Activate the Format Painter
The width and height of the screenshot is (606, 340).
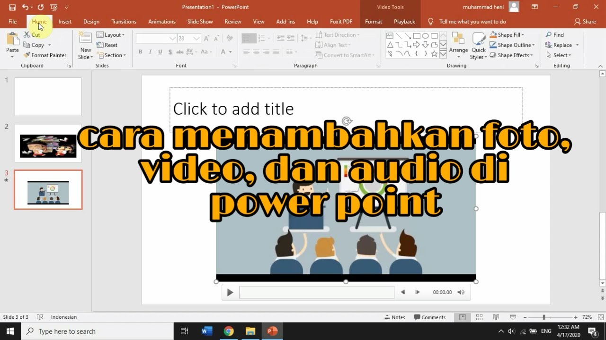click(x=45, y=55)
